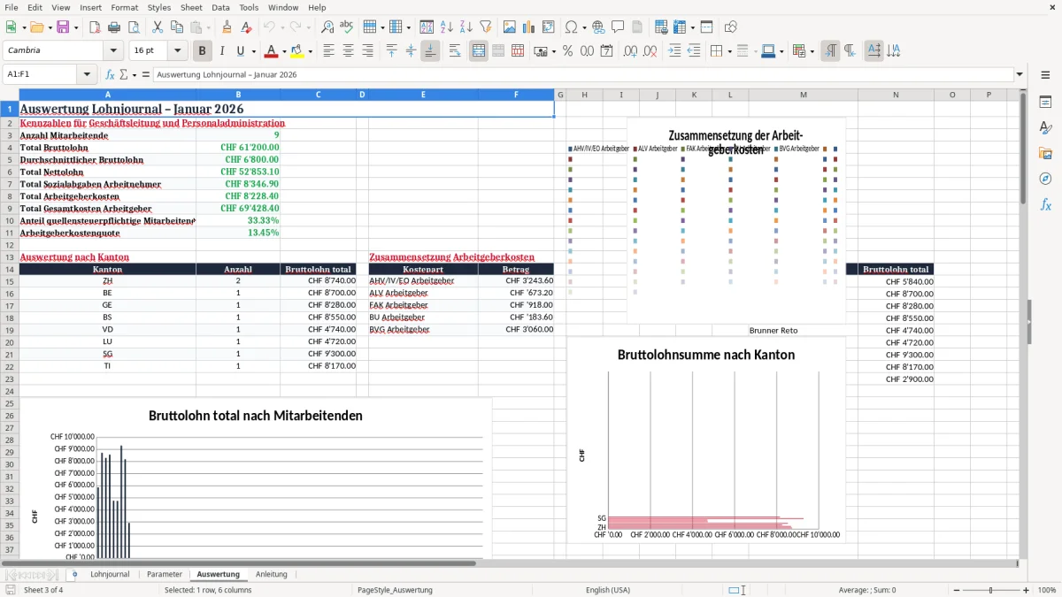Click Export as PDF icon
The image size is (1062, 597).
pos(96,27)
